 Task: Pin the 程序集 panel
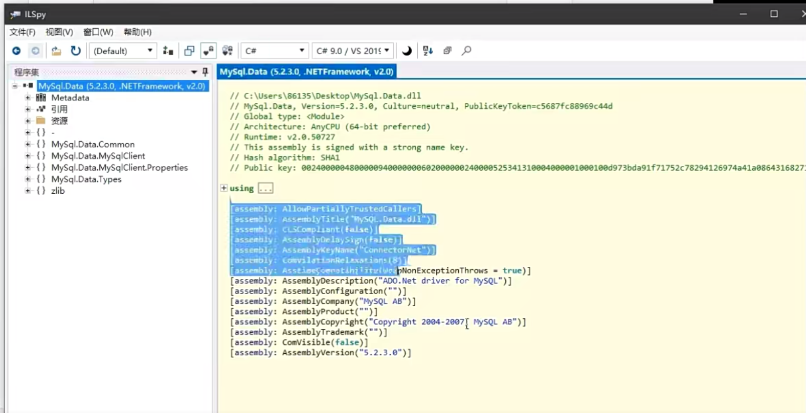click(205, 72)
